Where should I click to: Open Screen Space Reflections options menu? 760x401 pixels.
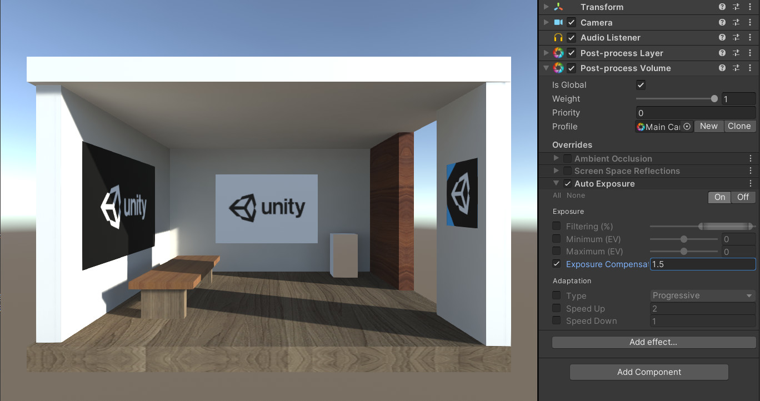(x=751, y=171)
